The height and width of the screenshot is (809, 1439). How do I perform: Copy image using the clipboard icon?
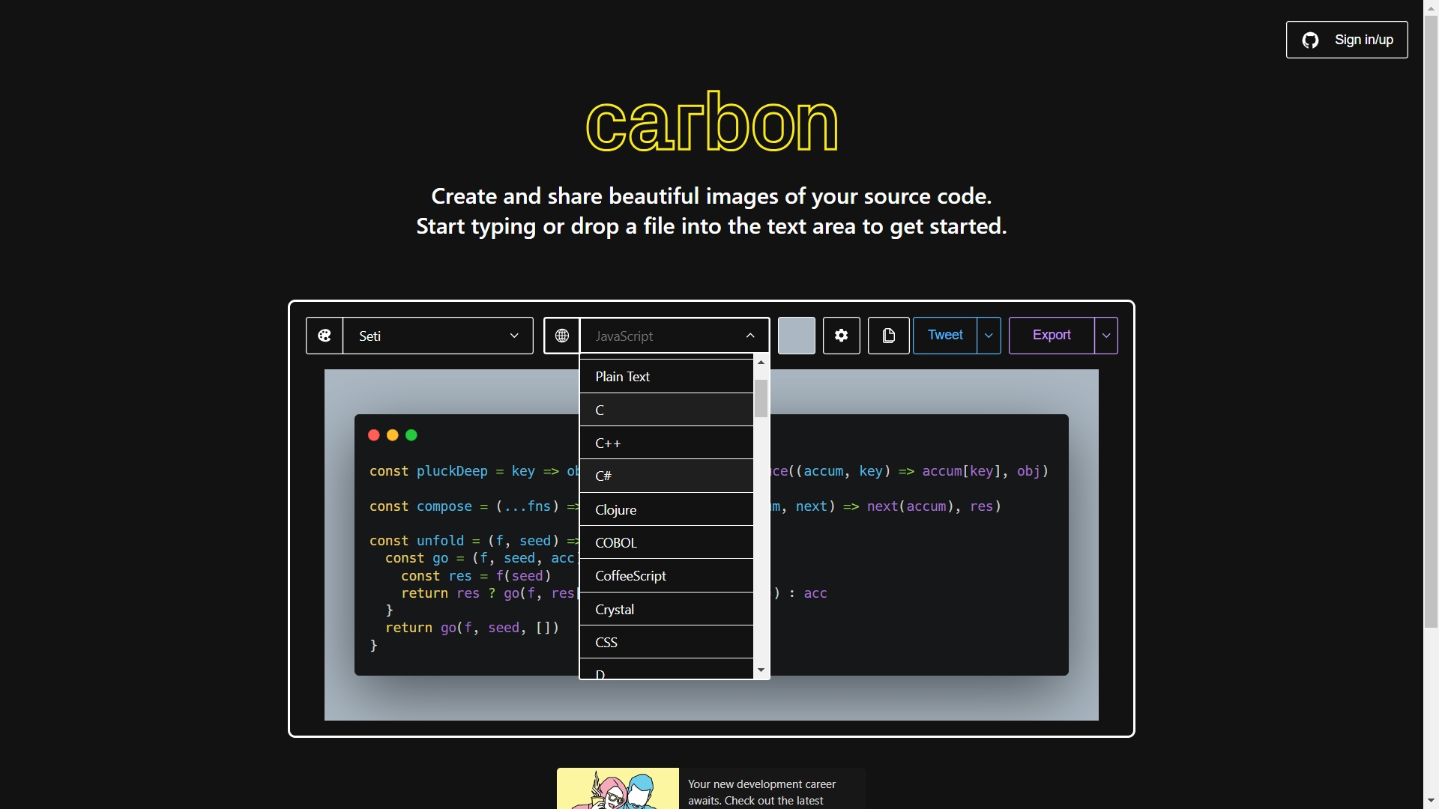click(x=889, y=336)
